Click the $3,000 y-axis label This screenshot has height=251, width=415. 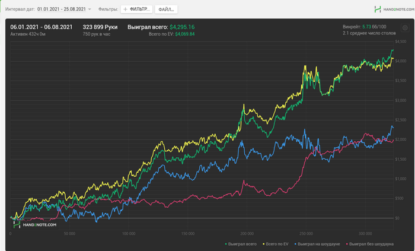401,100
